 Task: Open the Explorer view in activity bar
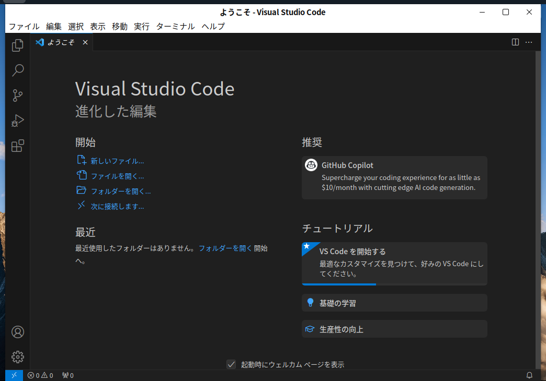pos(17,45)
